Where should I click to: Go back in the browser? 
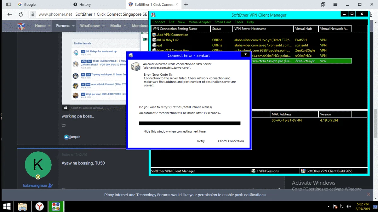[9, 14]
